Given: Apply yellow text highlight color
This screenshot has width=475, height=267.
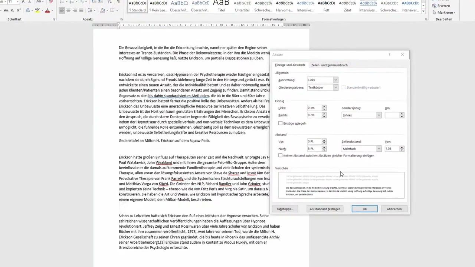Looking at the screenshot, I should point(37,10).
